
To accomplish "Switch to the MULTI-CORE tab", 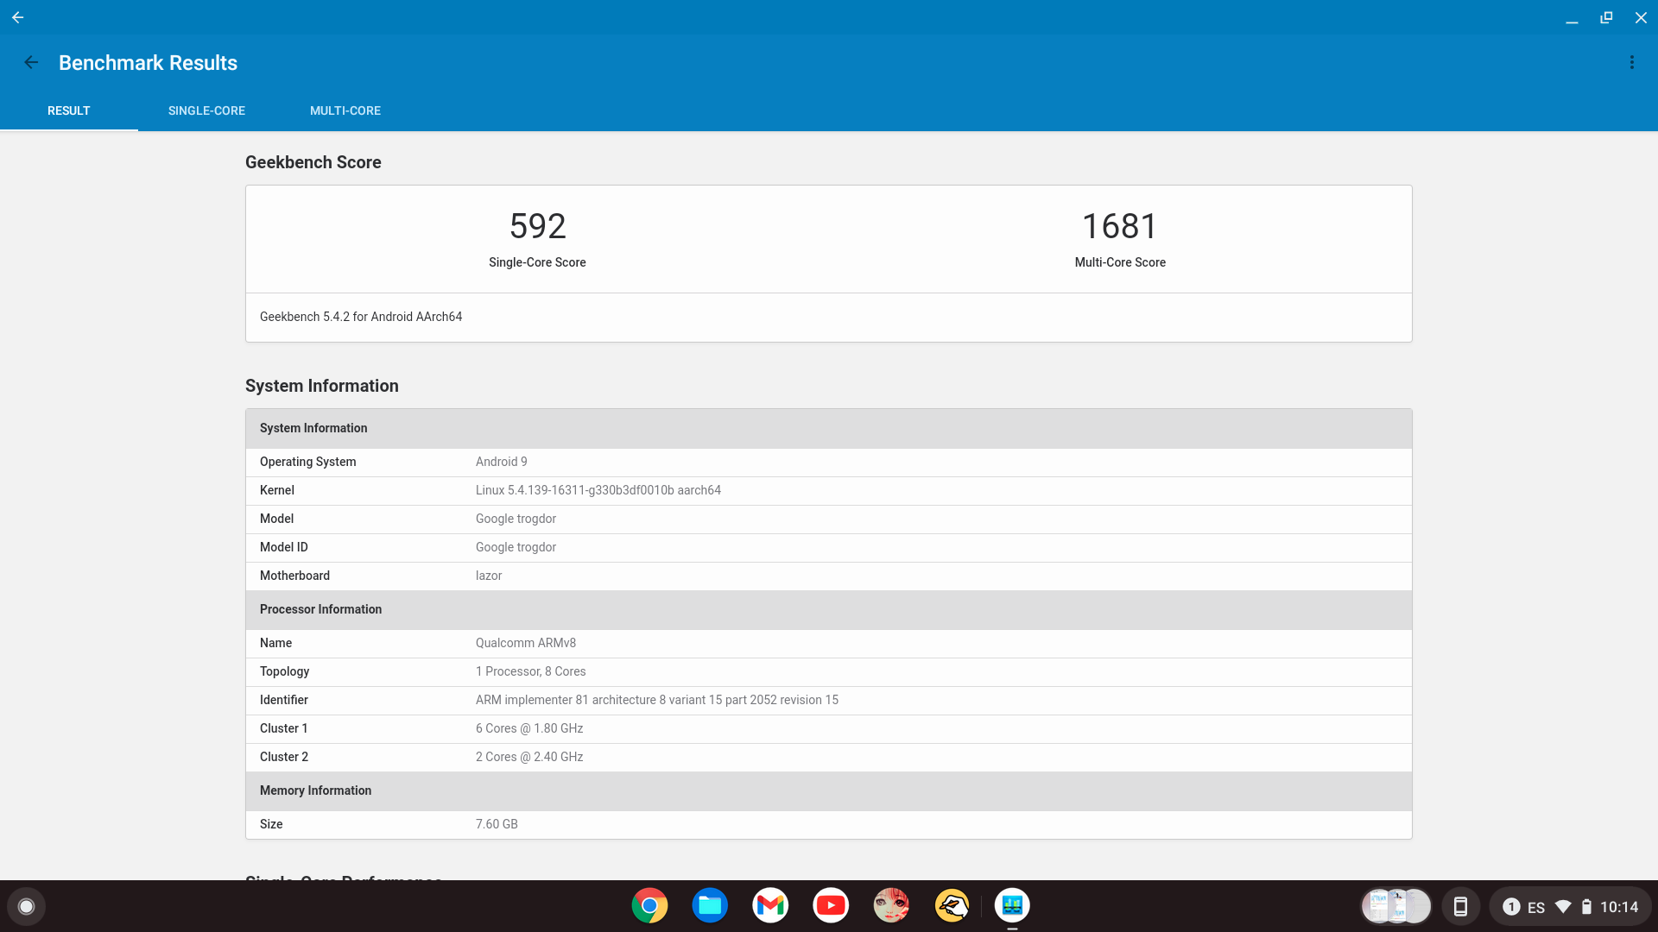I will pos(345,110).
